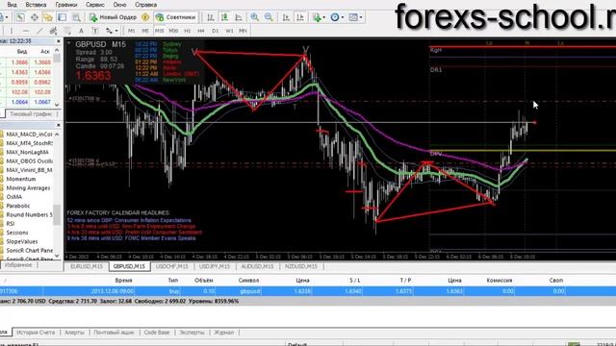Image resolution: width=616 pixels, height=346 pixels.
Task: Select the vertical line drawing tool
Action: 12,31
